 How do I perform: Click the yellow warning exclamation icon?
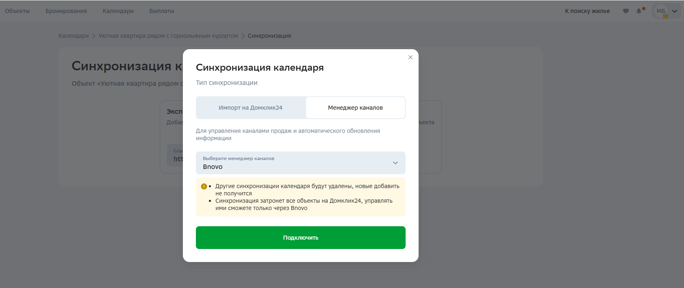click(204, 186)
